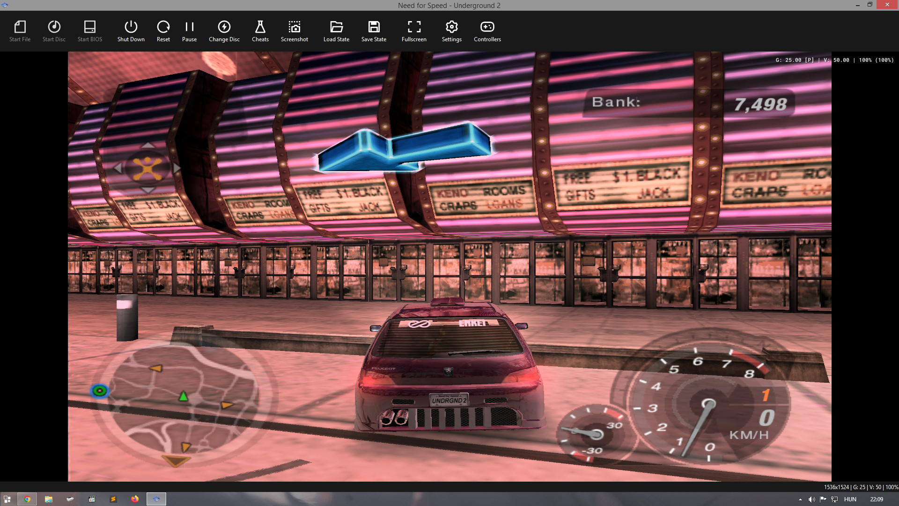Screen dimensions: 899x506
Task: Take a Screenshot of the game
Action: (x=294, y=31)
